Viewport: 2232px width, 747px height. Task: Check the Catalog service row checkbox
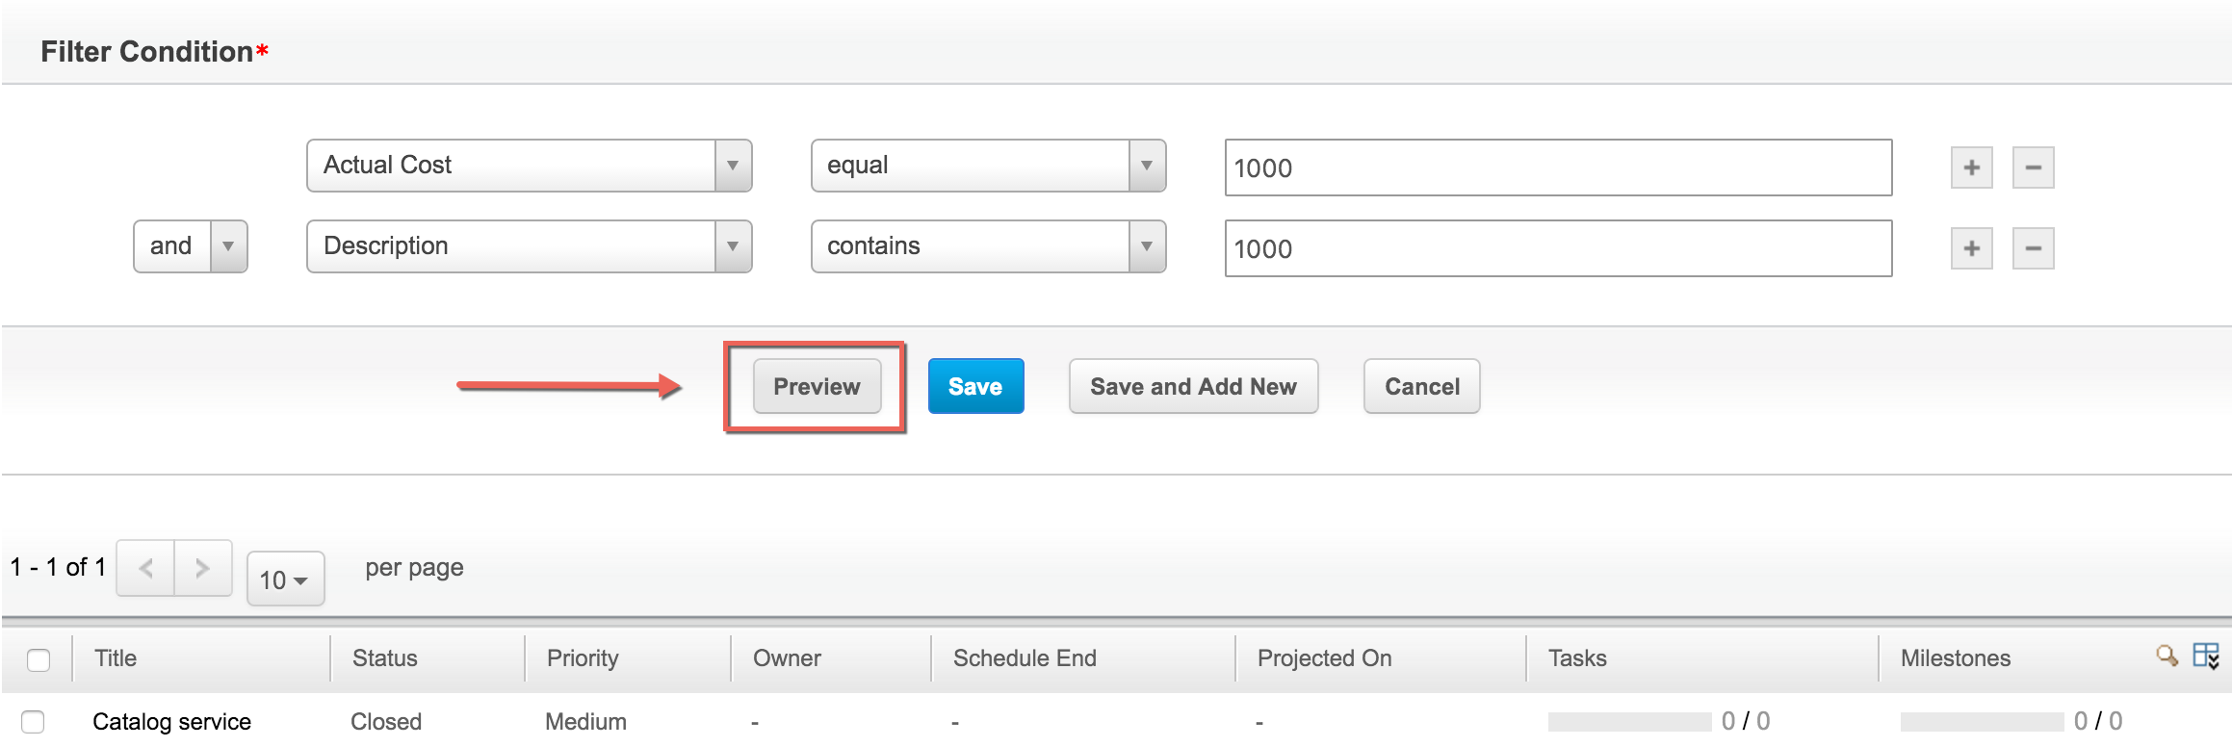click(x=36, y=721)
